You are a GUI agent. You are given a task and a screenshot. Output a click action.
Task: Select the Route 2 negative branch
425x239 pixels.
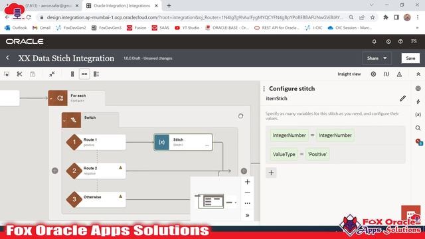tap(96, 171)
